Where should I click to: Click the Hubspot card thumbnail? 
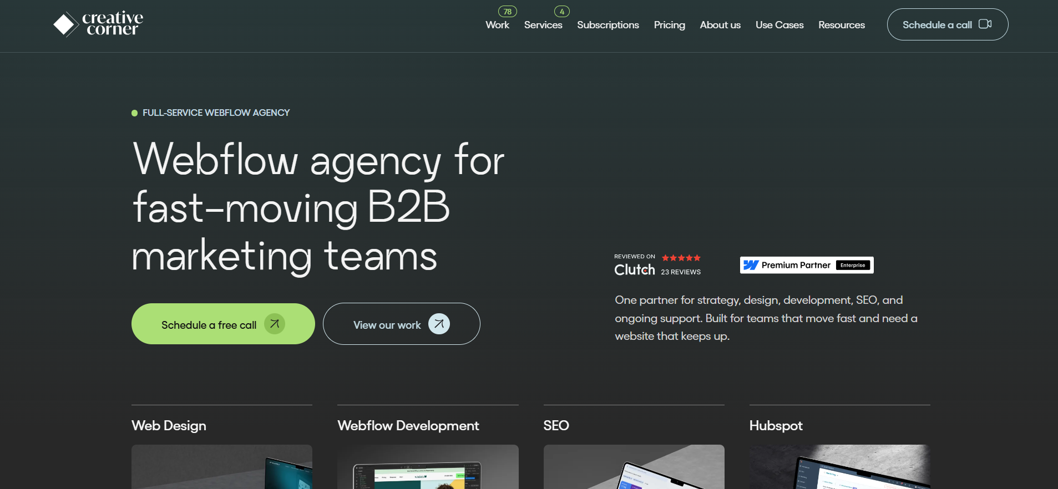[839, 467]
